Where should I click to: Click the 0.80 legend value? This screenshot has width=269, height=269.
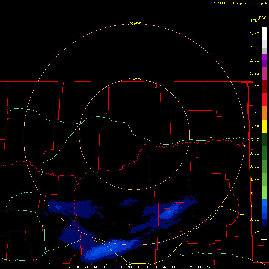254,166
